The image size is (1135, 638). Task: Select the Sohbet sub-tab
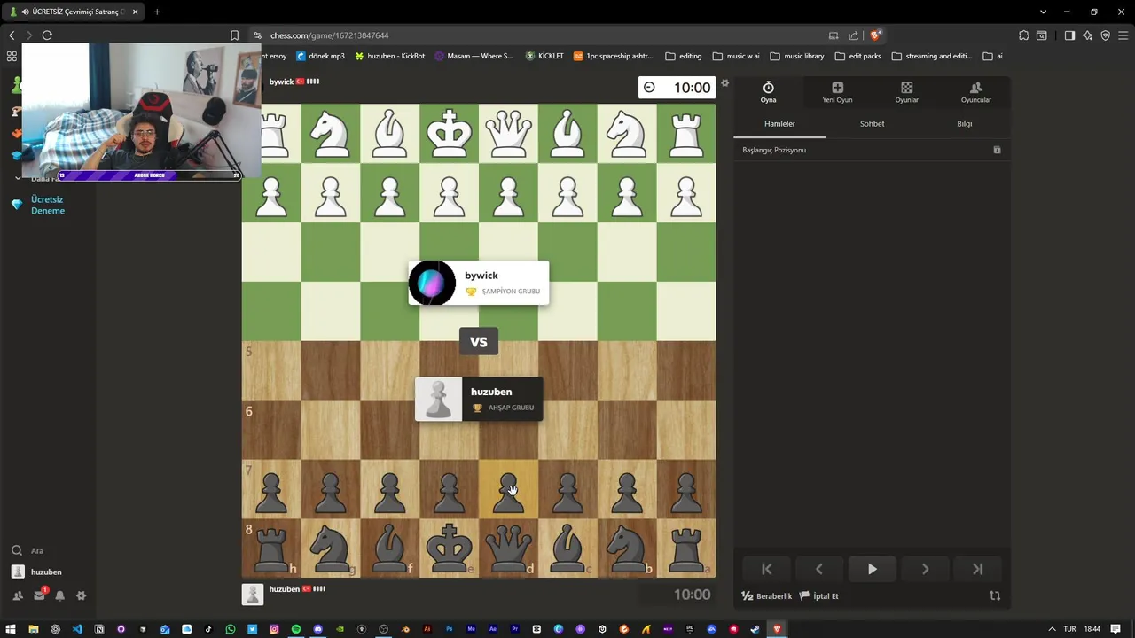point(872,123)
